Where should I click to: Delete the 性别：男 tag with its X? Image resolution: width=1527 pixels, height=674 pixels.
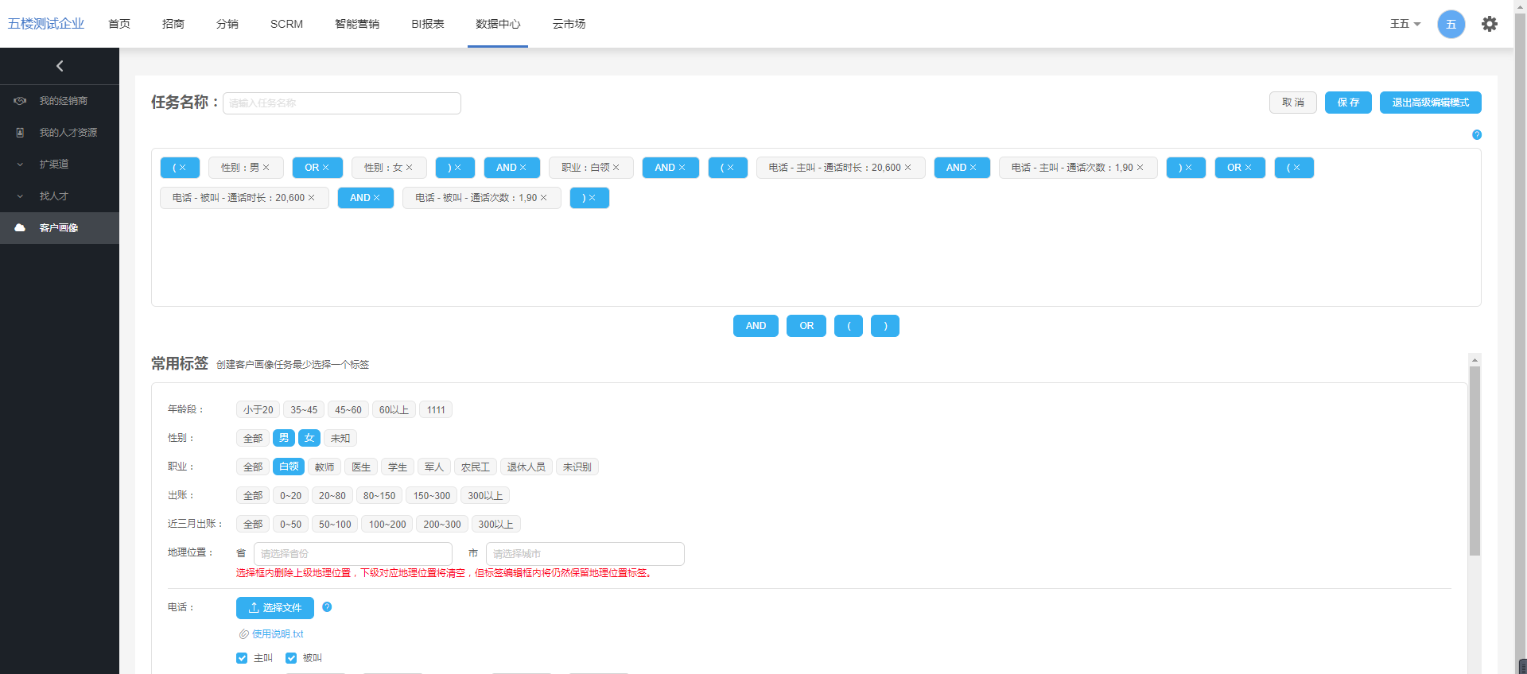pos(266,168)
